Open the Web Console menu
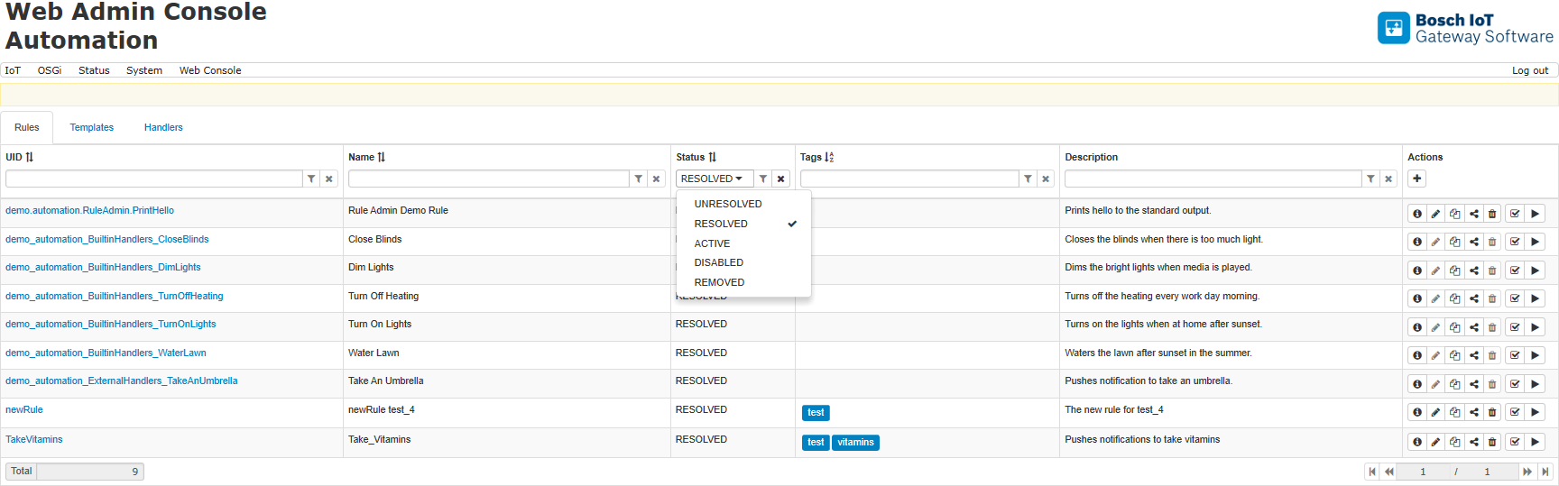 210,70
